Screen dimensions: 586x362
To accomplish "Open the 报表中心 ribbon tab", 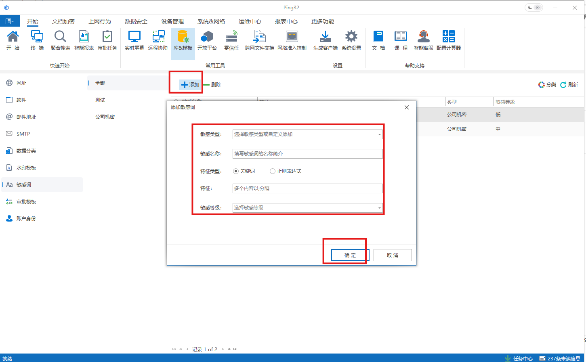I will (x=286, y=21).
